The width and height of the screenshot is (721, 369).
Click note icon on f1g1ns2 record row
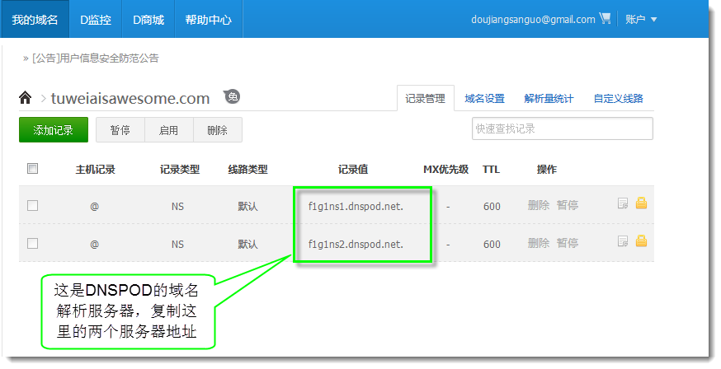pyautogui.click(x=623, y=242)
